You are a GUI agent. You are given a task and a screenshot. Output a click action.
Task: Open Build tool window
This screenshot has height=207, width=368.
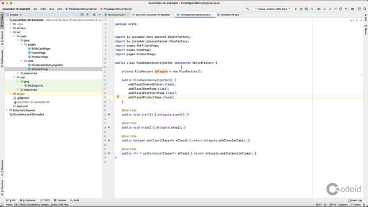coord(75,201)
